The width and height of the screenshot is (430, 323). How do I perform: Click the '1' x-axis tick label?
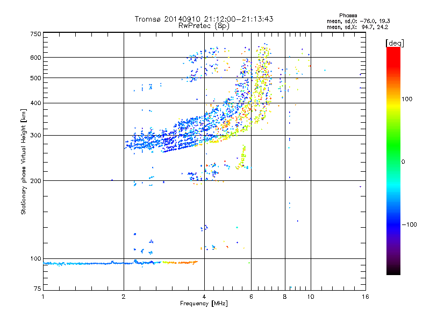click(43, 297)
